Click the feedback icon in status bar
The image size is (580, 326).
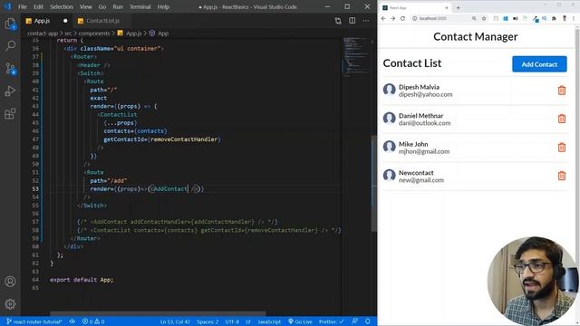click(x=354, y=321)
